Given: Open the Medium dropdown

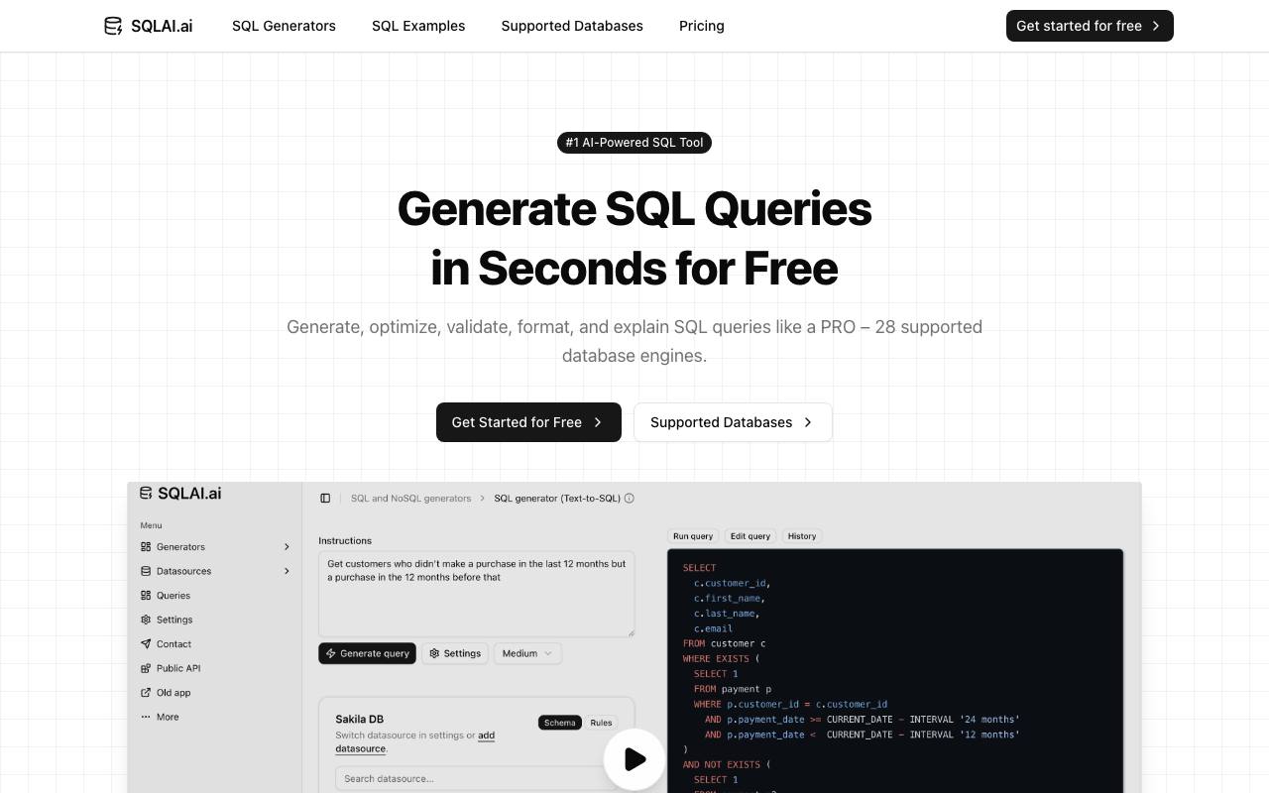Looking at the screenshot, I should [x=527, y=654].
